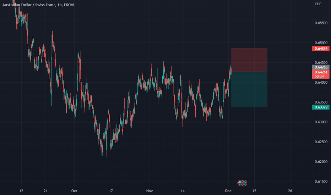Viewport: 331px width, 195px height.
Task: Click the green 0.63379 target price label
Action: (x=321, y=107)
